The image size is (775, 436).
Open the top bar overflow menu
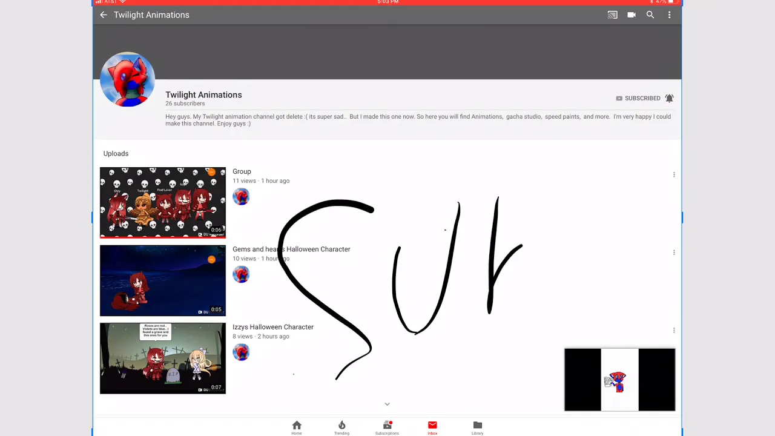(x=669, y=15)
